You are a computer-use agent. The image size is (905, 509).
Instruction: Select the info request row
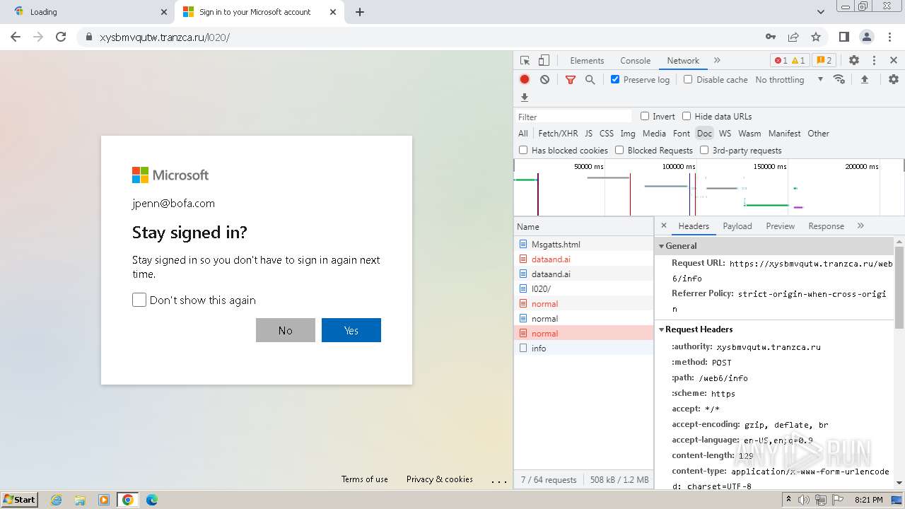pyautogui.click(x=583, y=348)
